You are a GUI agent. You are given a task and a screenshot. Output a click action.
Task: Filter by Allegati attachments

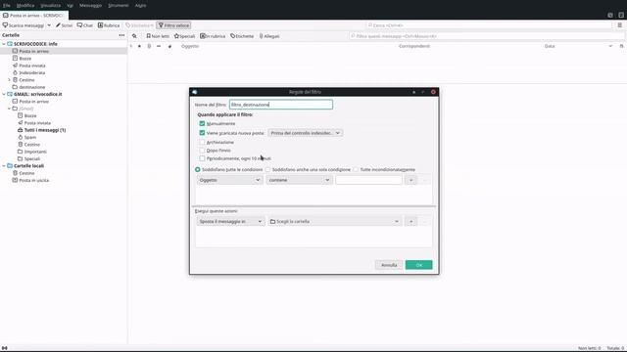click(x=269, y=36)
